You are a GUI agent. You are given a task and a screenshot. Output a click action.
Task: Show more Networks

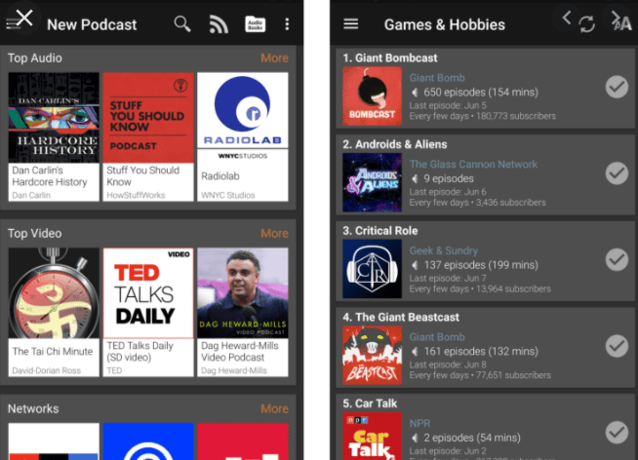pos(275,408)
